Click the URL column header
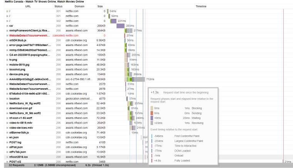This screenshot has width=293, height=168. (x=28, y=6)
